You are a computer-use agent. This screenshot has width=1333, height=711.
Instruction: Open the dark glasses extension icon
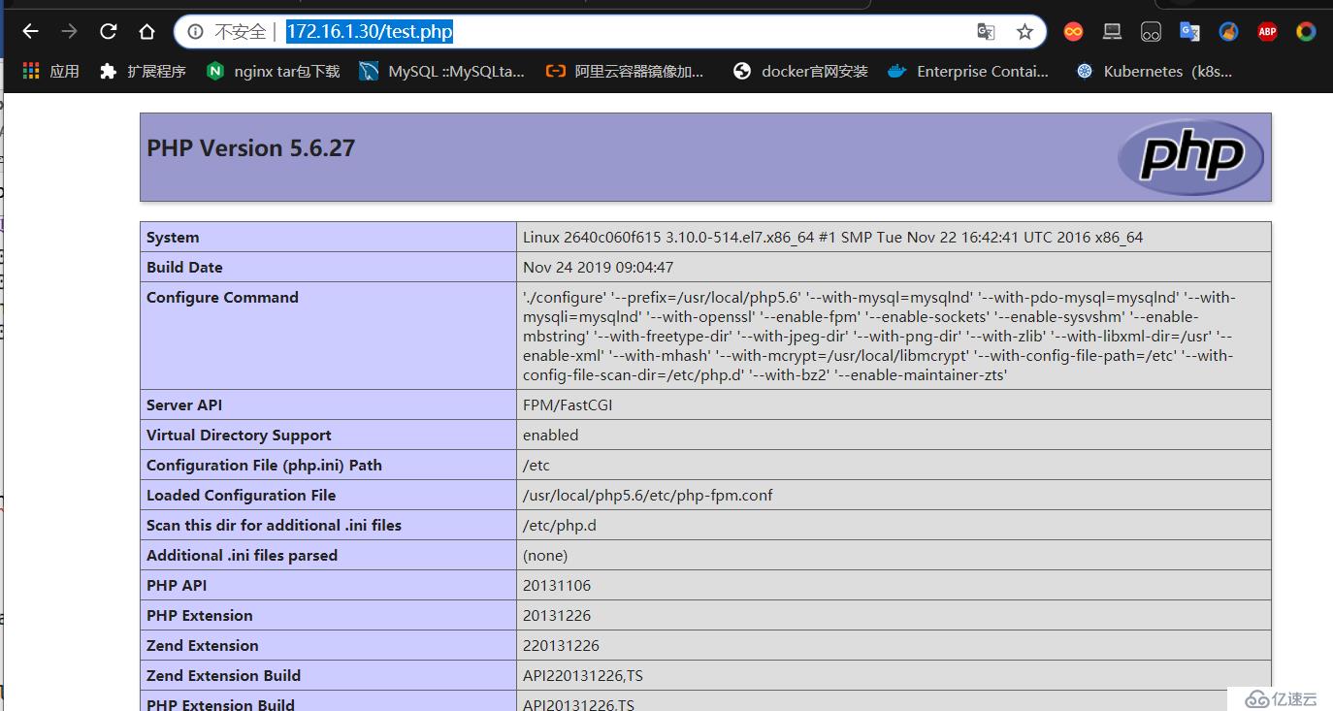[1151, 32]
